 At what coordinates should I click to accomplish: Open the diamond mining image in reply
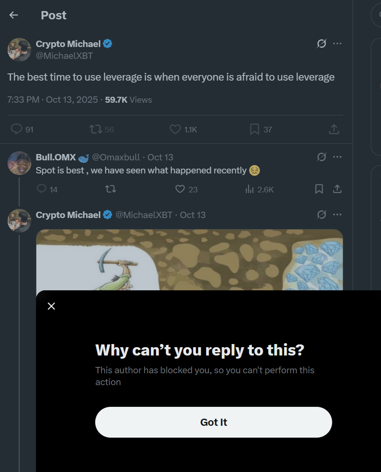[x=190, y=260]
